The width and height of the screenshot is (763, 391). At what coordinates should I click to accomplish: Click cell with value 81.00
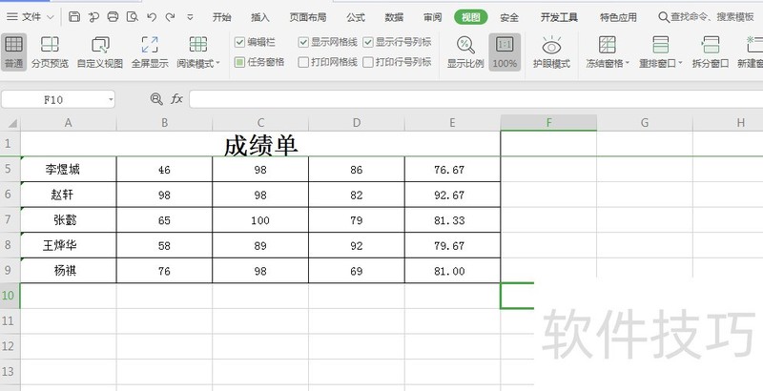[x=452, y=271]
